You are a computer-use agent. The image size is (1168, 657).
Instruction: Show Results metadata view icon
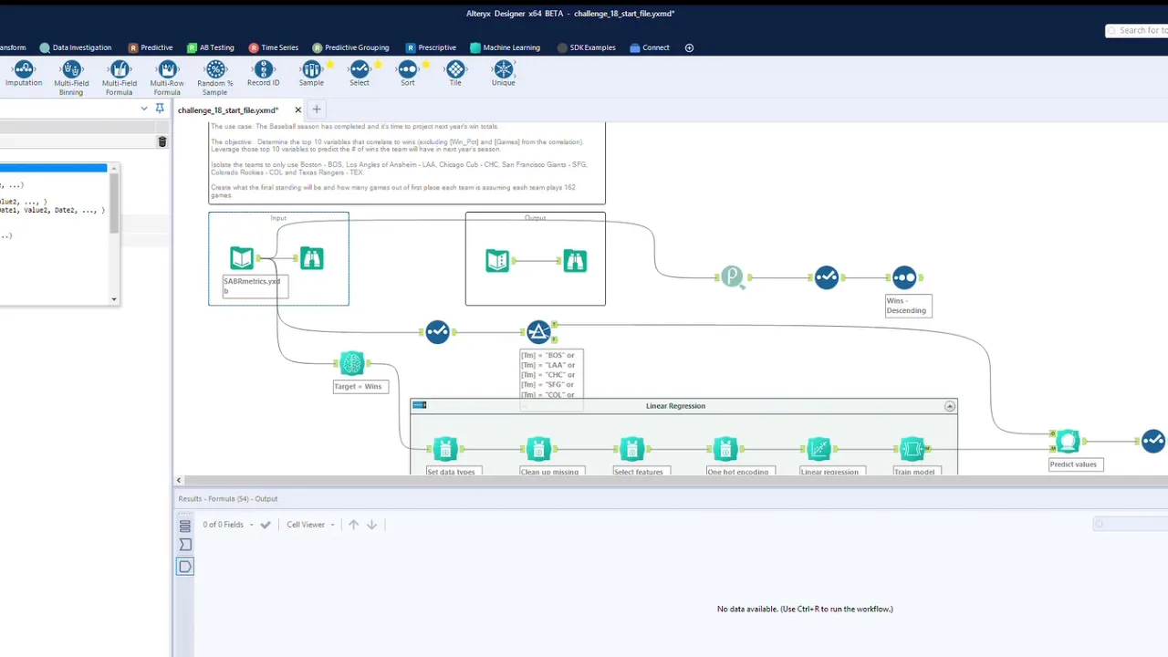point(185,545)
